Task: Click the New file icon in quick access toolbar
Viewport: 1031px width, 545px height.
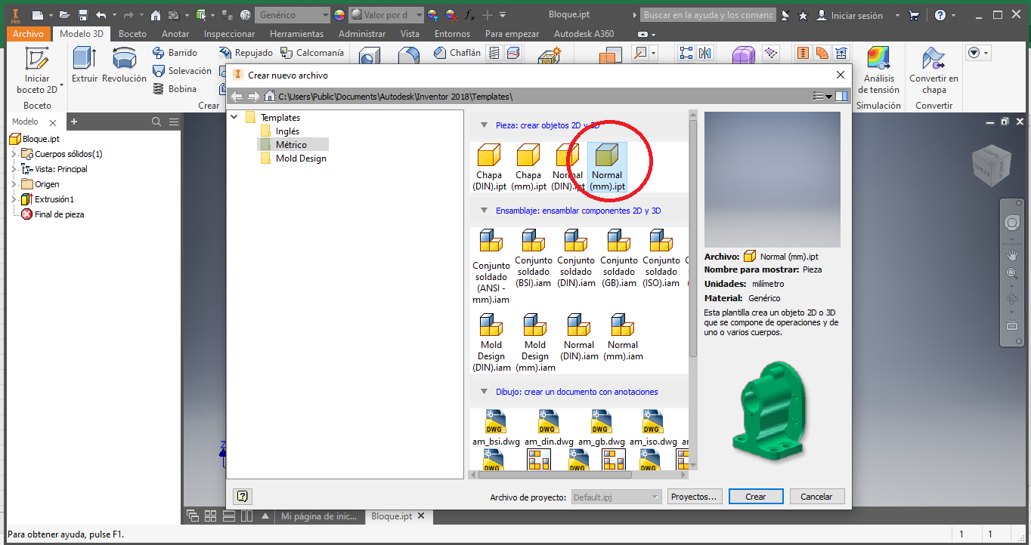Action: 38,15
